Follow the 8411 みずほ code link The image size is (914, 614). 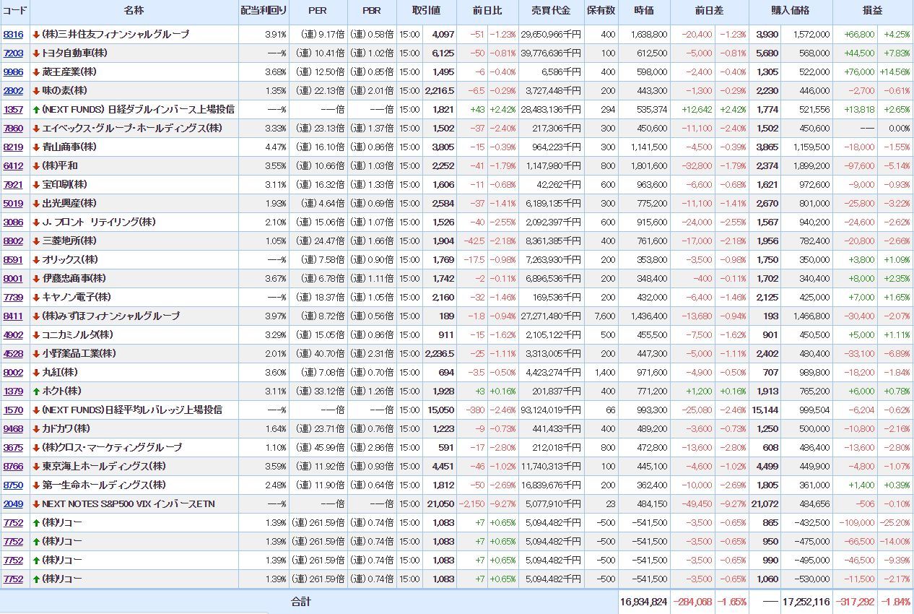pos(13,316)
